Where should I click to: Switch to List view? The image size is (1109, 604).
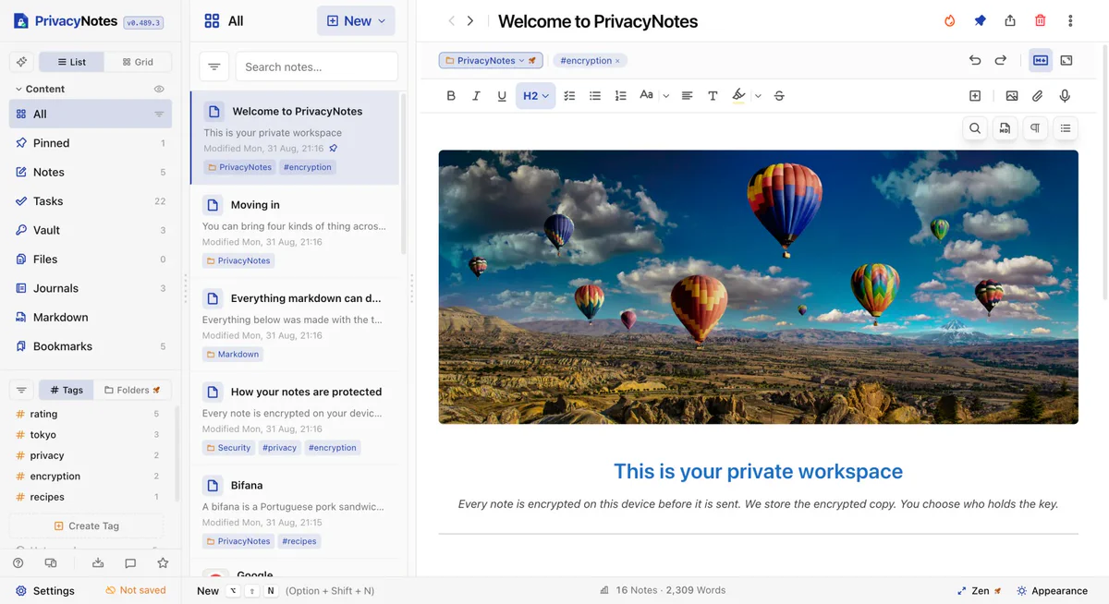(71, 62)
